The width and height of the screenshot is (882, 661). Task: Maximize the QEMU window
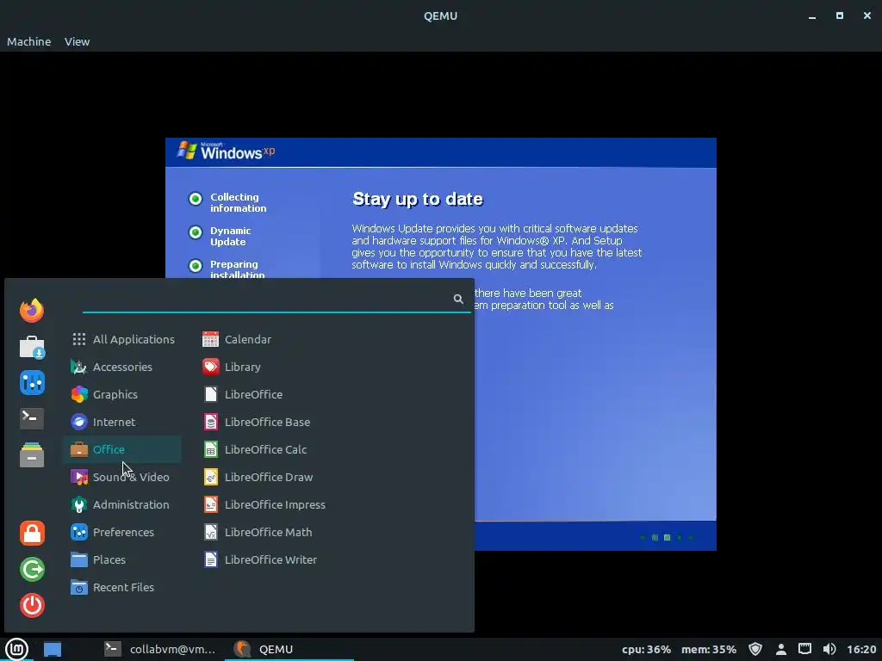coord(839,16)
